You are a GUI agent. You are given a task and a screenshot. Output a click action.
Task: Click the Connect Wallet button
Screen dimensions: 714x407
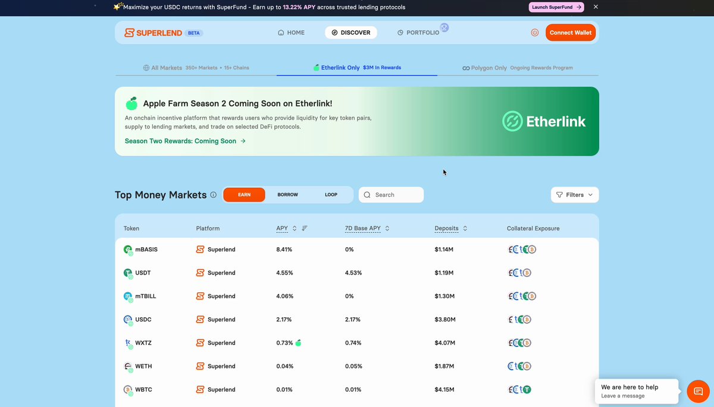tap(571, 33)
